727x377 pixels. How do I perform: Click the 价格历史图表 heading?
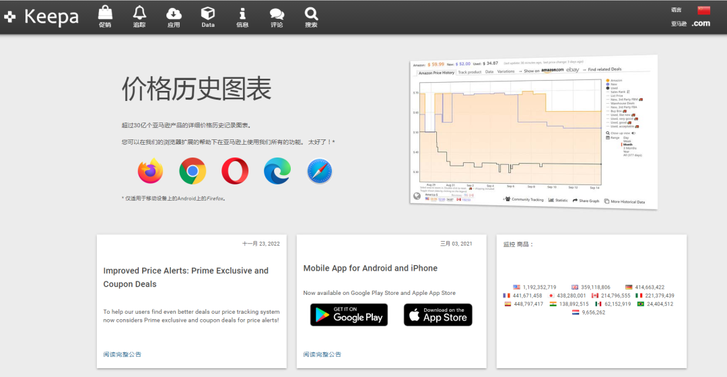click(196, 89)
